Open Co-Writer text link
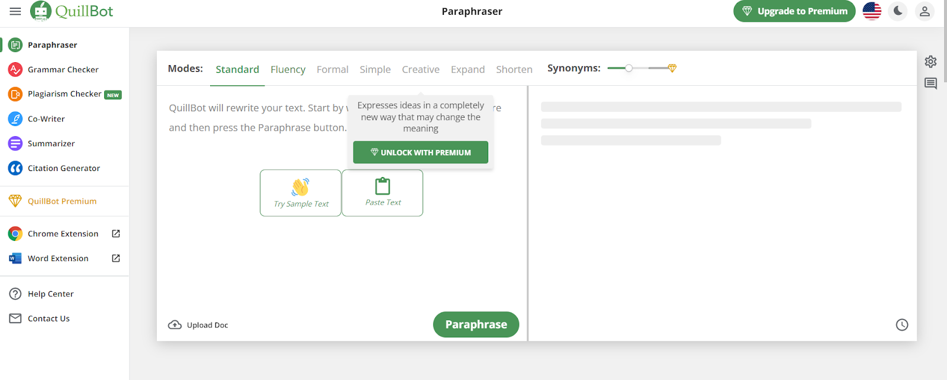 pyautogui.click(x=46, y=119)
